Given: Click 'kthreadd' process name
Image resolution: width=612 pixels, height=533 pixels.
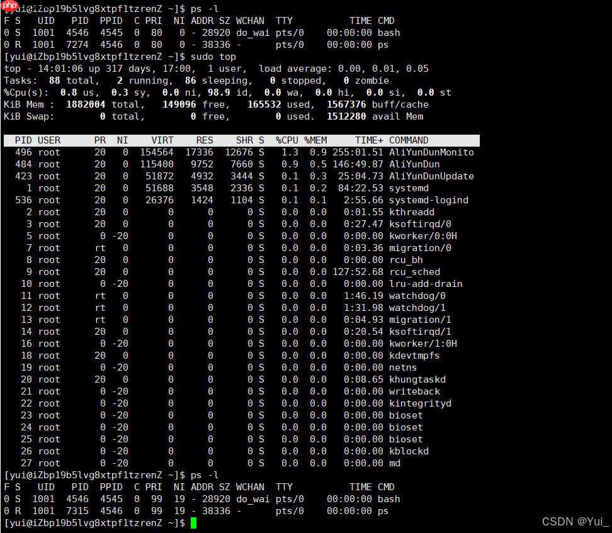Looking at the screenshot, I should click(411, 212).
